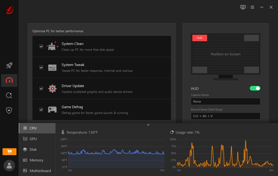Uncheck the System Tweak checkbox
Viewport: 278px width, 176px height.
tap(41, 67)
